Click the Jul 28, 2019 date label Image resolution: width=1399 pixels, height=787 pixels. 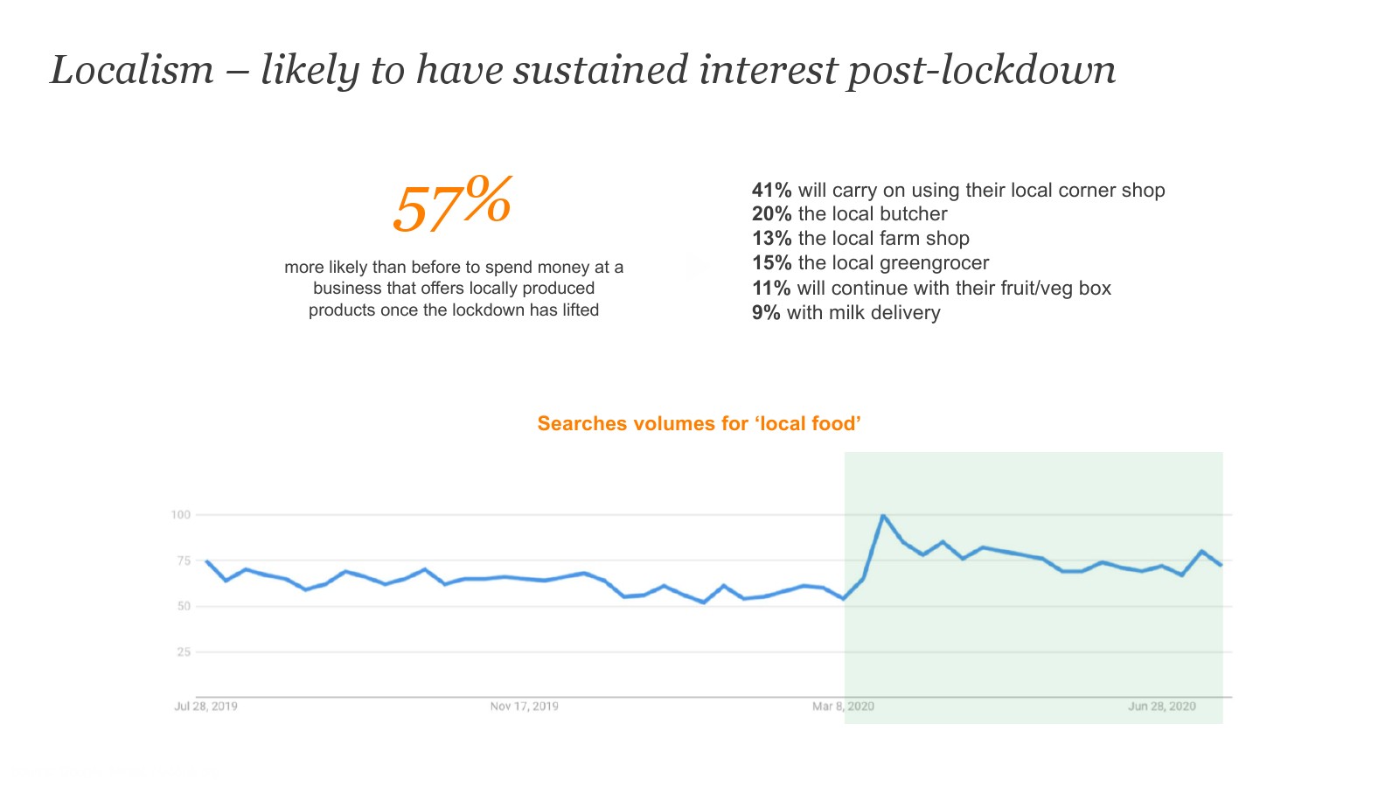[x=205, y=707]
